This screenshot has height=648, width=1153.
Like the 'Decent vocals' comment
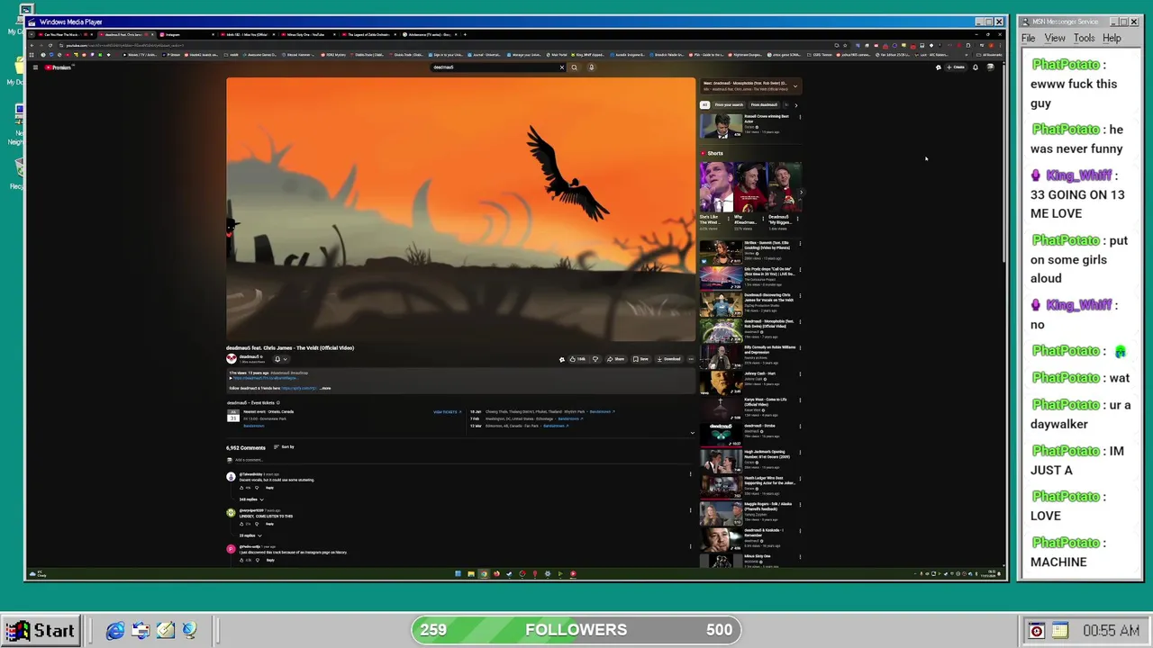coord(242,488)
